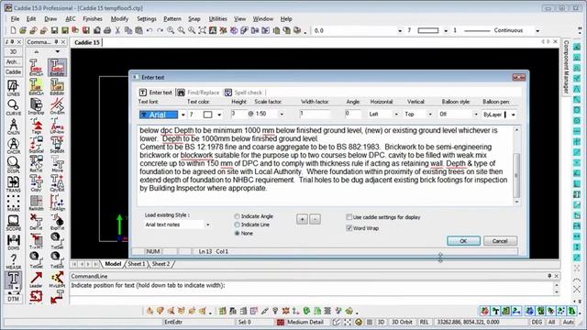The height and width of the screenshot is (330, 587).
Task: Open the Utilities menu
Action: click(x=218, y=18)
